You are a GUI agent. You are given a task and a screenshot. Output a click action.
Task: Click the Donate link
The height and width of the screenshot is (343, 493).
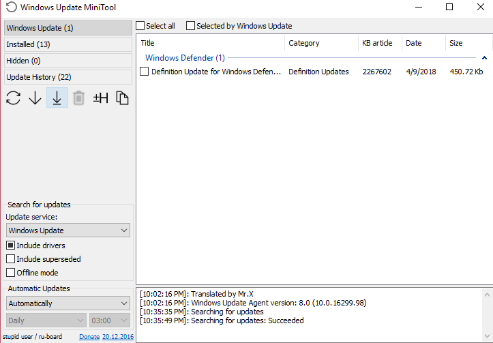click(x=89, y=337)
